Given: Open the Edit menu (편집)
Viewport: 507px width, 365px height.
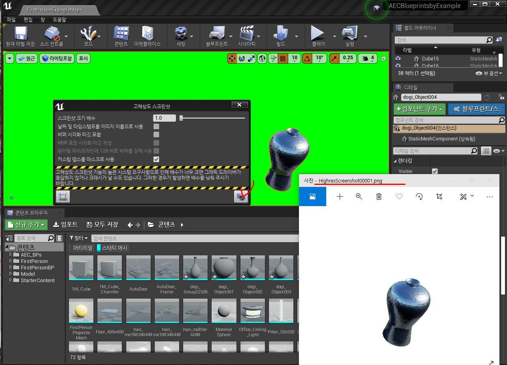Looking at the screenshot, I should (x=28, y=20).
